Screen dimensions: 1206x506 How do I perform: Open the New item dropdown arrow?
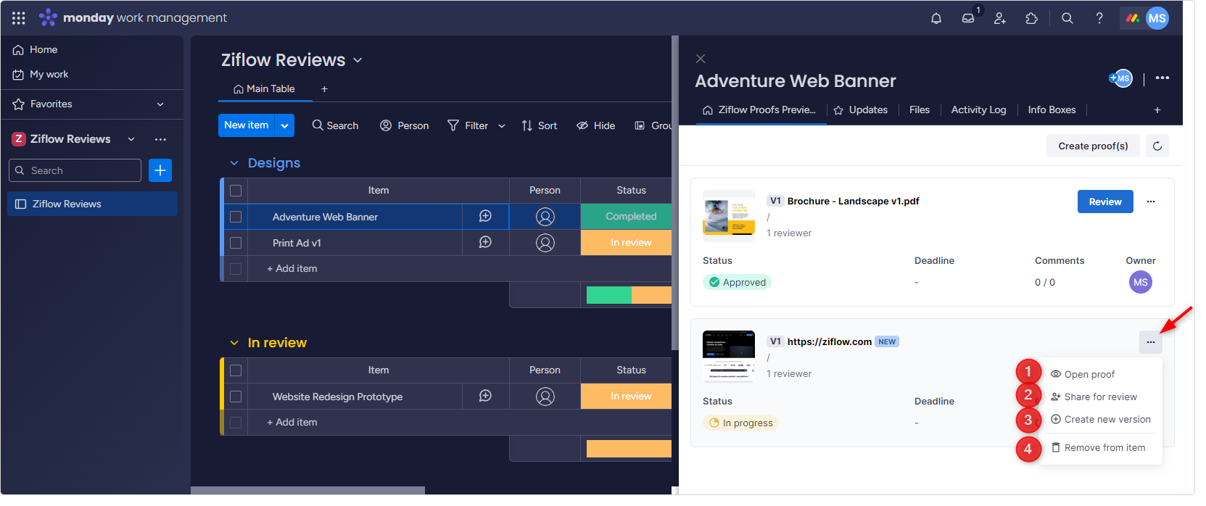point(285,125)
